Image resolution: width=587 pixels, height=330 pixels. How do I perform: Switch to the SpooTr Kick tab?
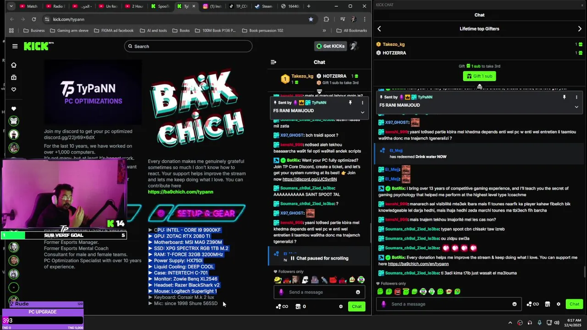161,6
